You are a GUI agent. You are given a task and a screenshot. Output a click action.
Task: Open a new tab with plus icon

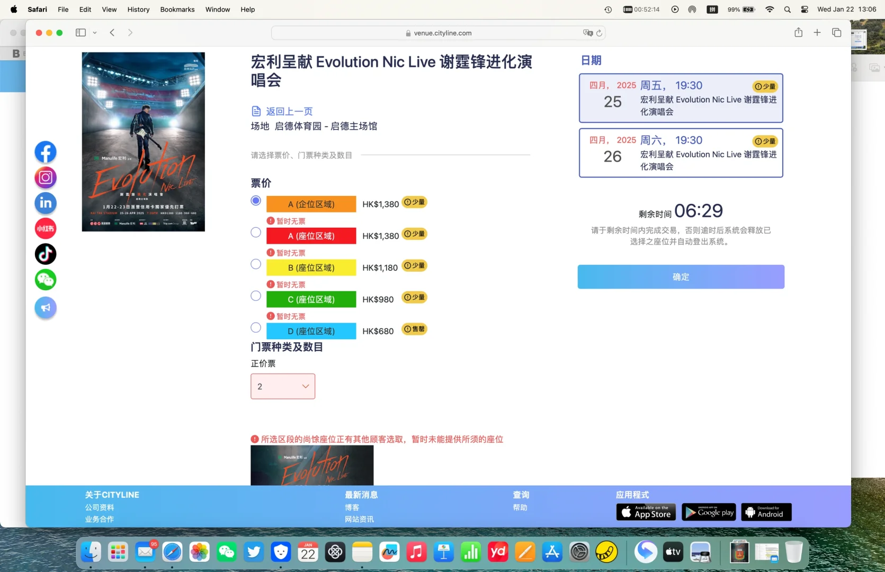coord(817,32)
